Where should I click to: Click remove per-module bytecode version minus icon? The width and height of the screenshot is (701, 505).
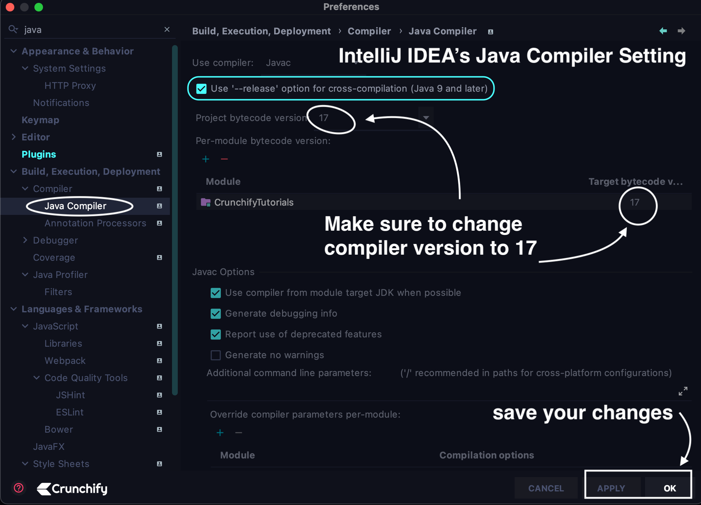tap(224, 159)
